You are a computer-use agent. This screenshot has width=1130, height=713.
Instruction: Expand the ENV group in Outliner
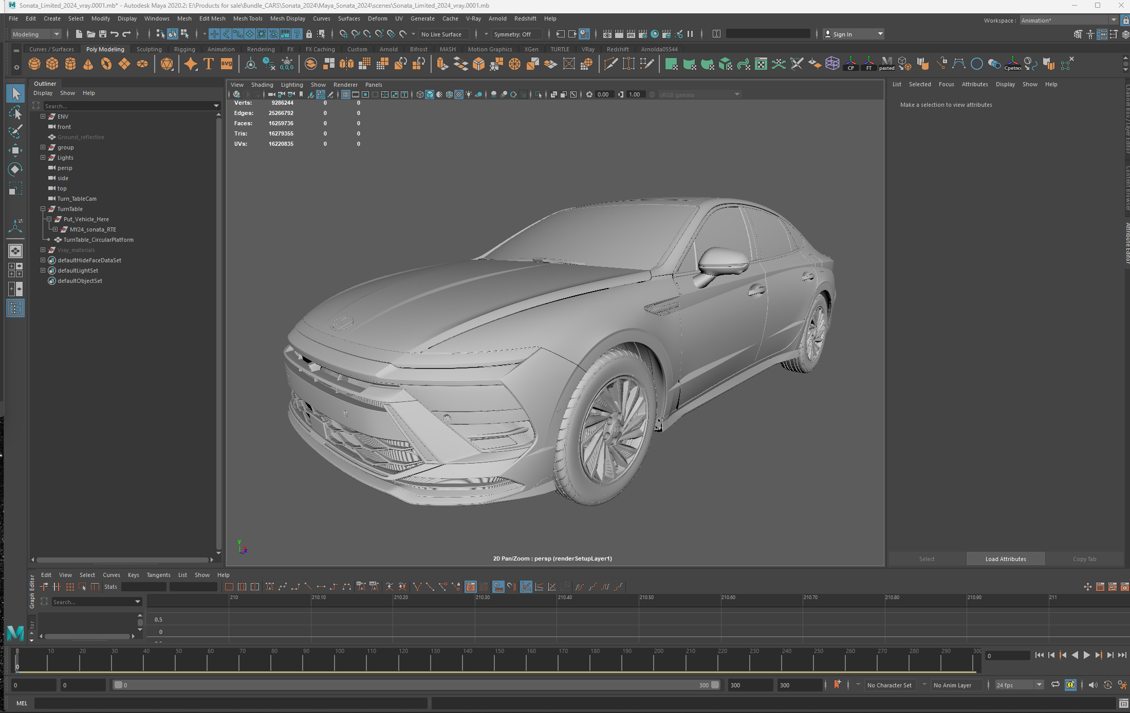pos(43,117)
